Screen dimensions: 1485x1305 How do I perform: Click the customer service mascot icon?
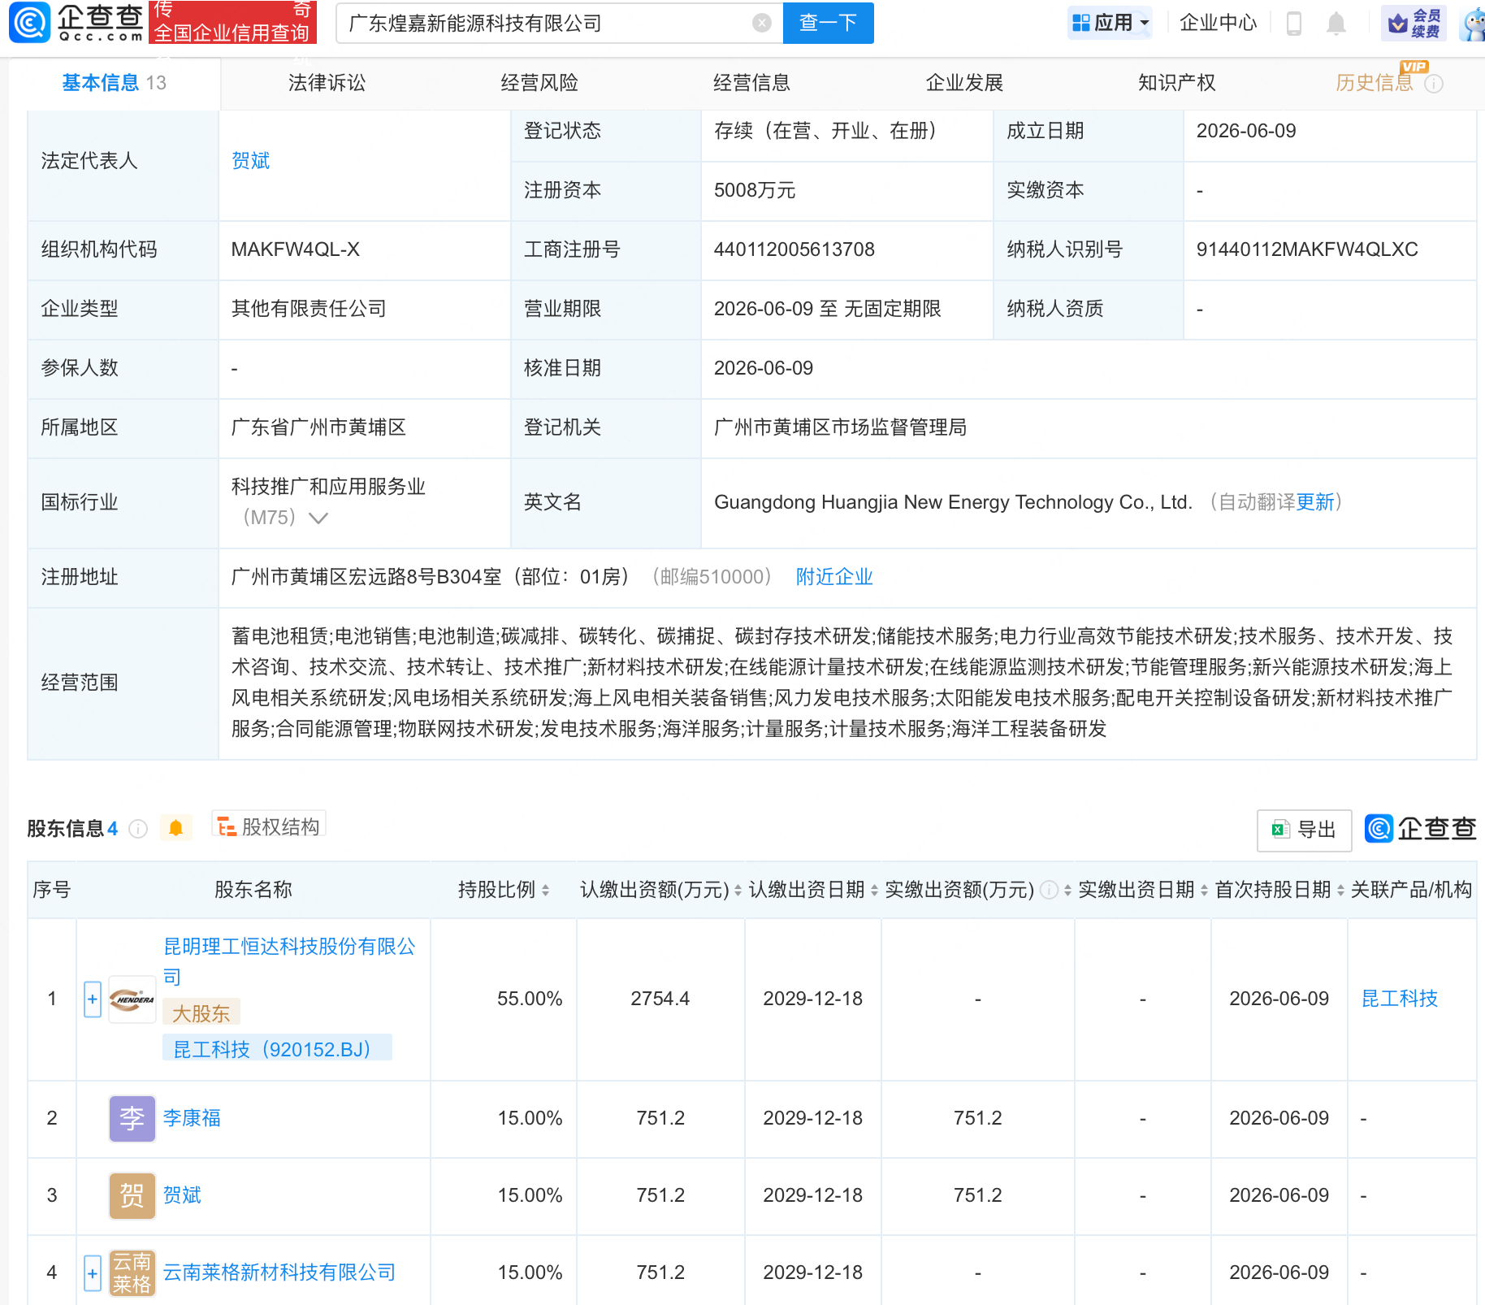(1473, 23)
